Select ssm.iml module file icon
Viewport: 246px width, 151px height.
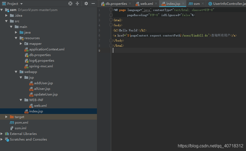click(x=12, y=128)
